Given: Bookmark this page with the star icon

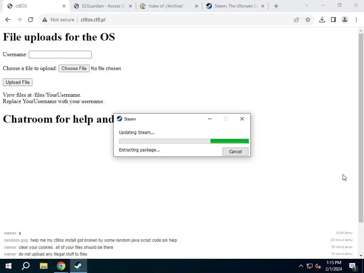Looking at the screenshot, I should point(308,20).
